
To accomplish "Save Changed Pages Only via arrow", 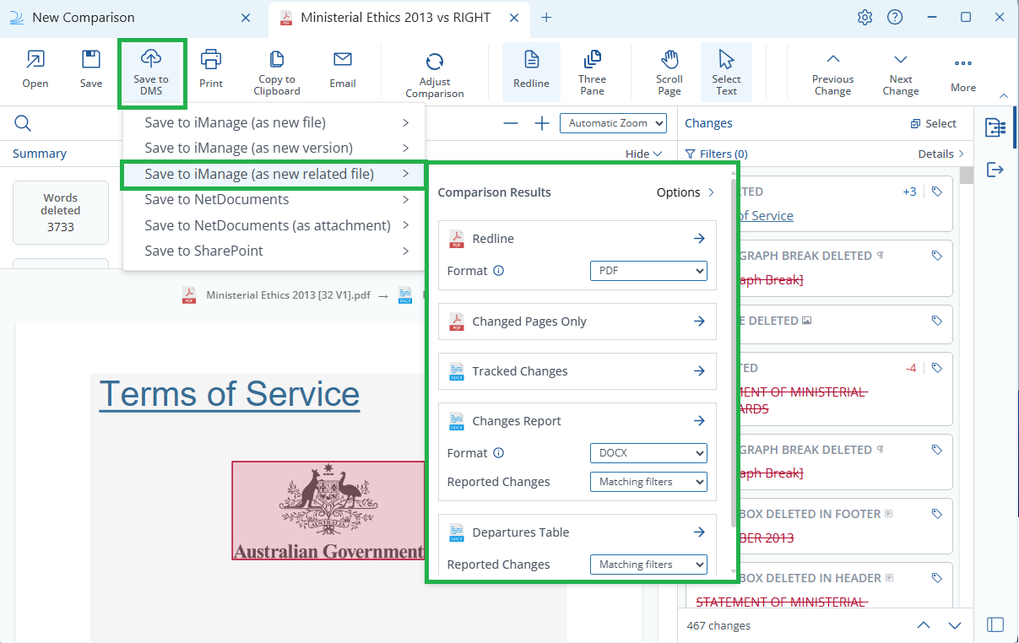I will [x=699, y=321].
